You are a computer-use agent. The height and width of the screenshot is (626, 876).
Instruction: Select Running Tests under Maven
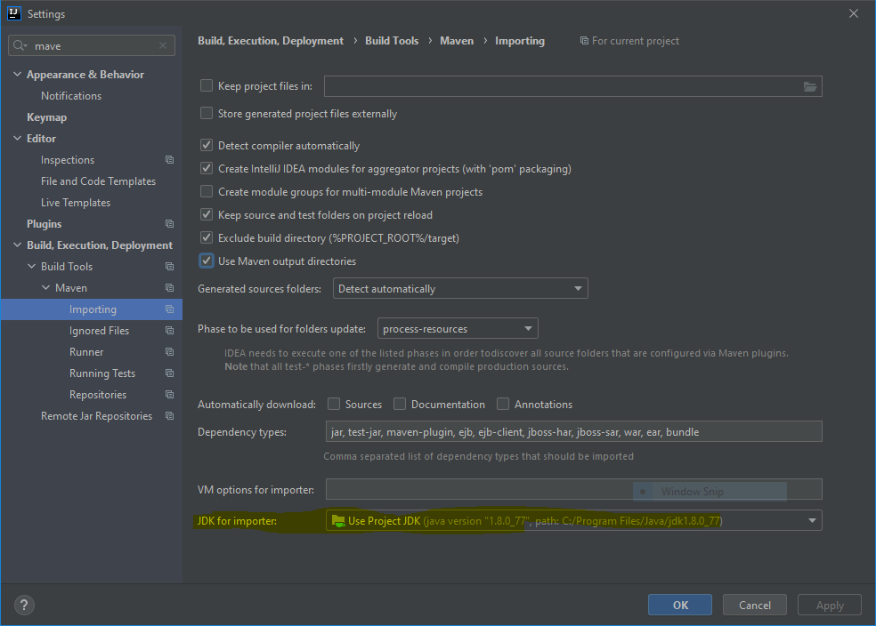point(102,373)
